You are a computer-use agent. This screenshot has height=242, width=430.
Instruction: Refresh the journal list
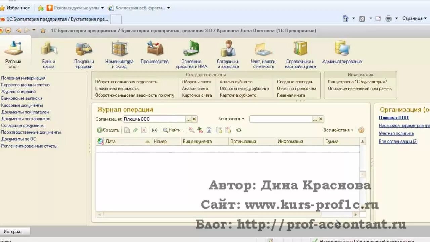point(239,130)
